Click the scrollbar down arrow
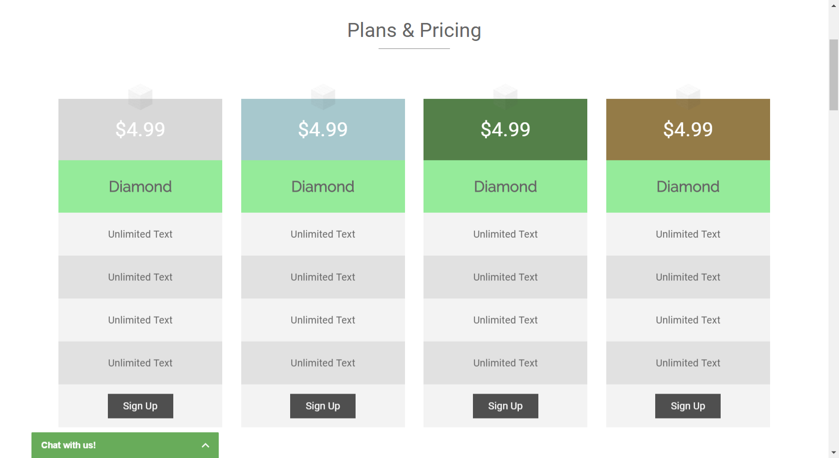This screenshot has width=839, height=458. [834, 453]
